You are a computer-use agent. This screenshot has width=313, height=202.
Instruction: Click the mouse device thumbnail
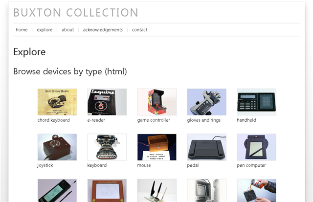tap(157, 147)
